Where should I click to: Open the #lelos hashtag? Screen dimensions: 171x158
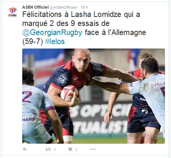pos(55,41)
